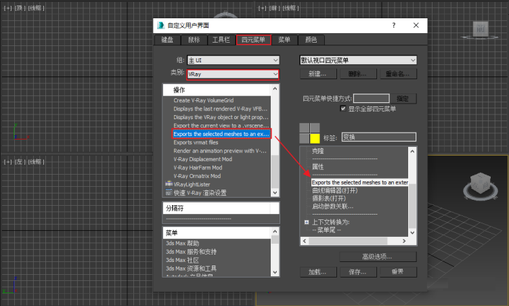Screen dimensions: 509x306
Task: Select 启动参数关联... quad menu entry
Action: [x=333, y=206]
